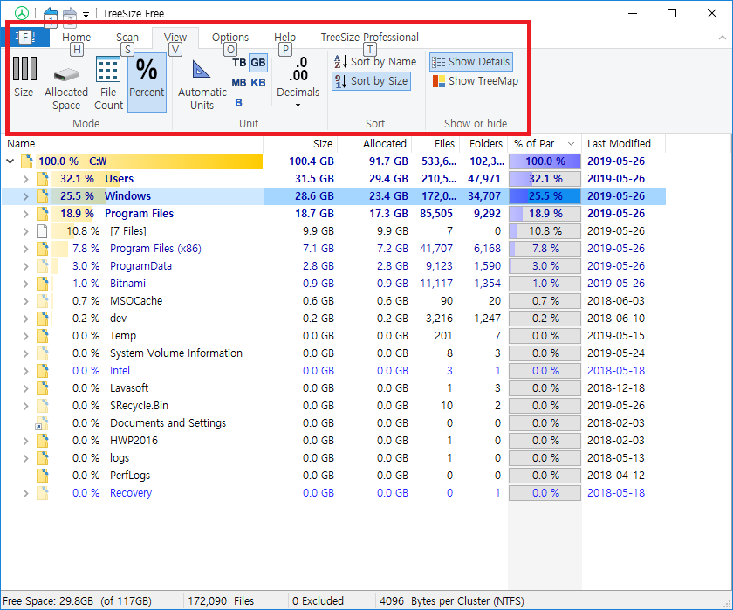This screenshot has width=733, height=610.
Task: Open the Options ribbon tab
Action: (230, 37)
